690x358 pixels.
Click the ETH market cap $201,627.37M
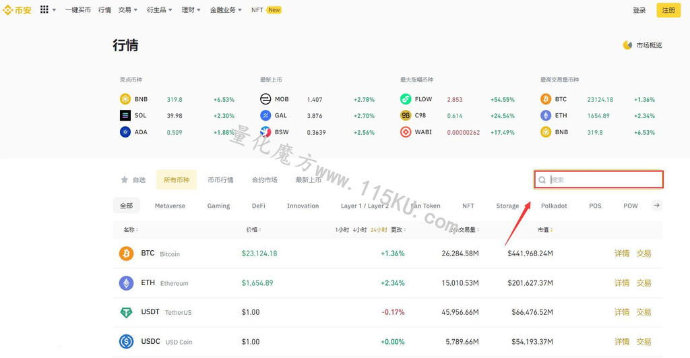530,282
